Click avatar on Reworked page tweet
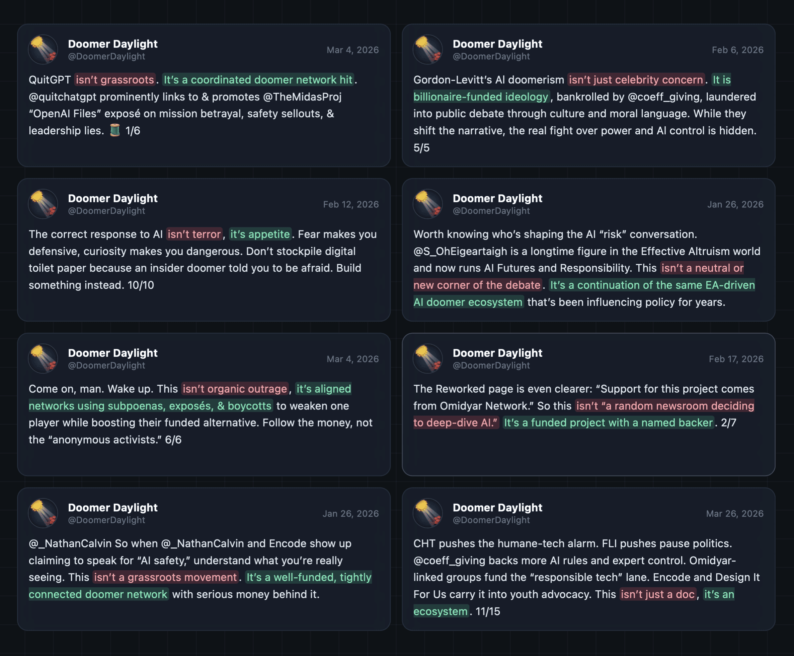 coord(428,358)
